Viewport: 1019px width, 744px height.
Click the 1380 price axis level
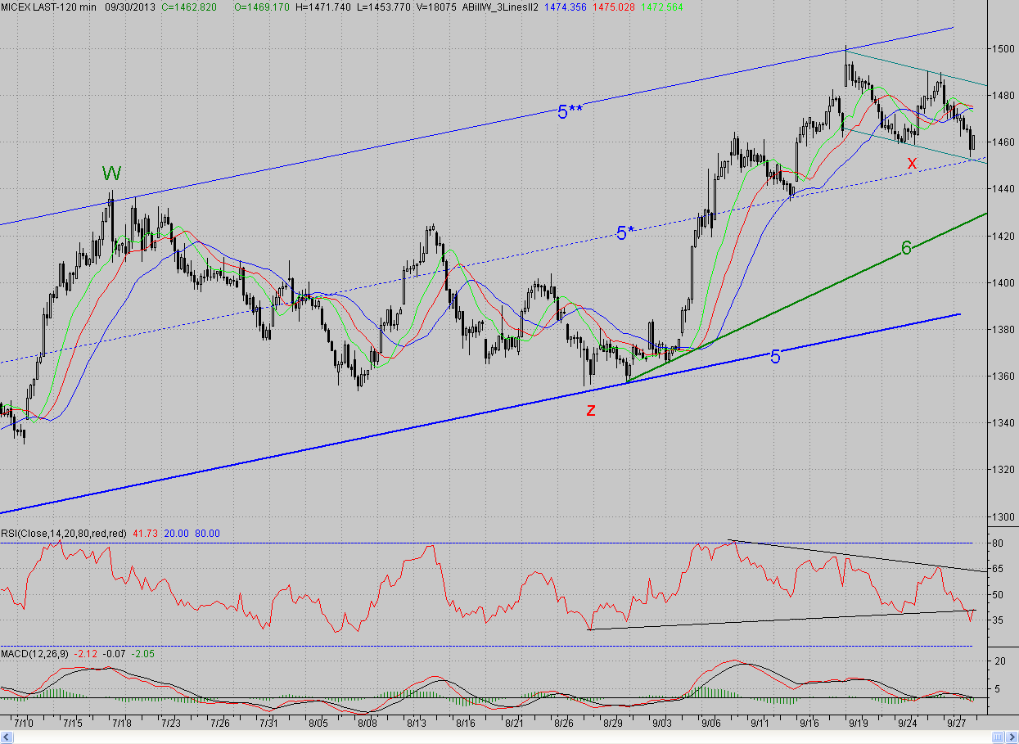tap(1003, 330)
